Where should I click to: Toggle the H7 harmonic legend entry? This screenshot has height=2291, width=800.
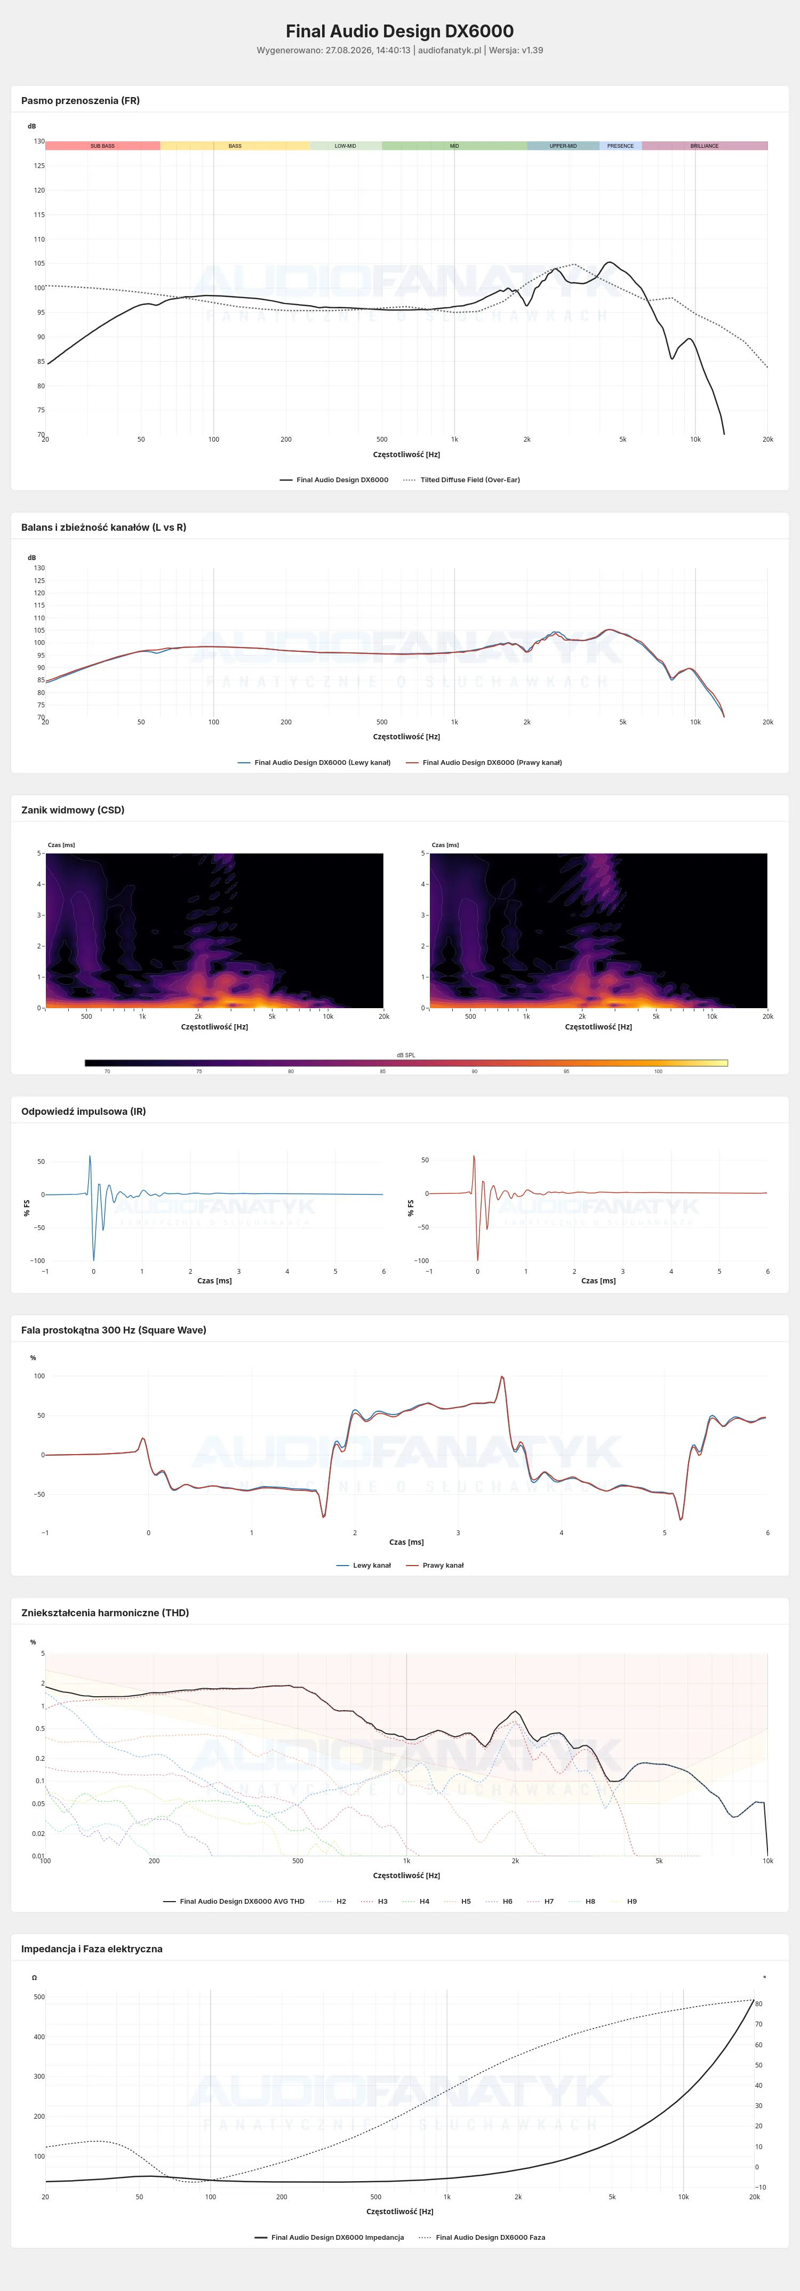click(540, 1902)
